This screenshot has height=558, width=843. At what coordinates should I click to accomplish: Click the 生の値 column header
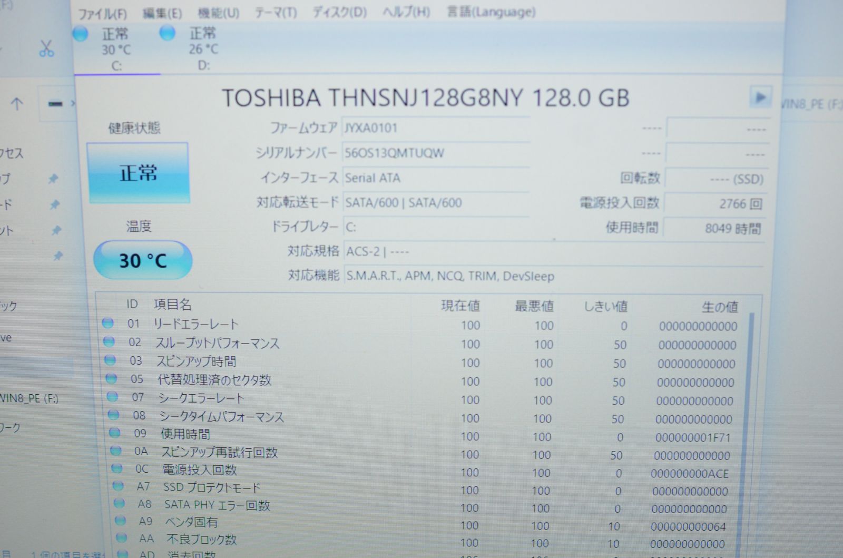tap(720, 307)
